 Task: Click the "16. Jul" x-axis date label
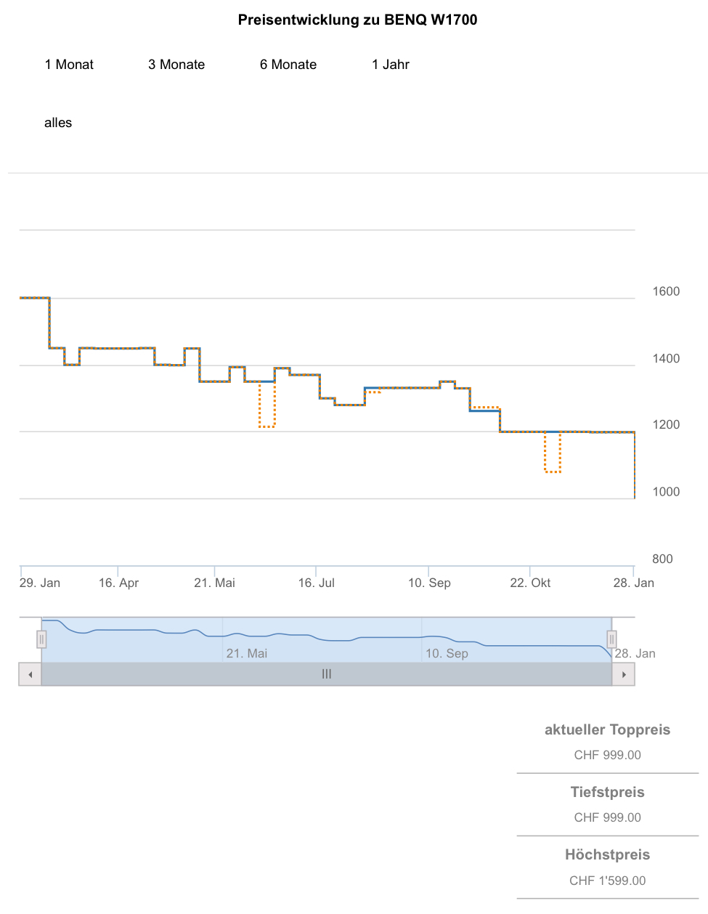(317, 583)
